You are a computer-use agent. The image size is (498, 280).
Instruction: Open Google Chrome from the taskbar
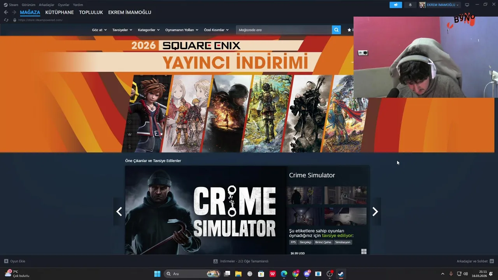[296, 274]
